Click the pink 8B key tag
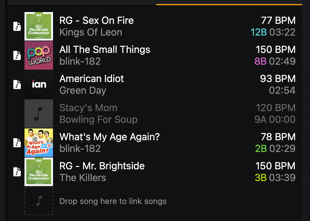 pyautogui.click(x=260, y=61)
